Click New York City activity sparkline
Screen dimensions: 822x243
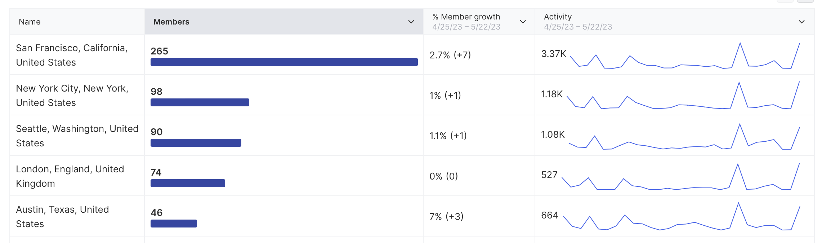coord(683,96)
